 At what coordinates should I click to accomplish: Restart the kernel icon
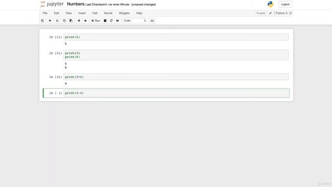[112, 21]
